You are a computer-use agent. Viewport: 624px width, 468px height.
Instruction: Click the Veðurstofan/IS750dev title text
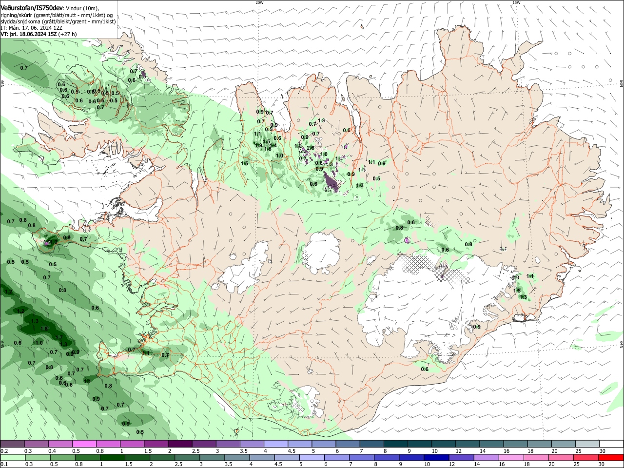[31, 8]
